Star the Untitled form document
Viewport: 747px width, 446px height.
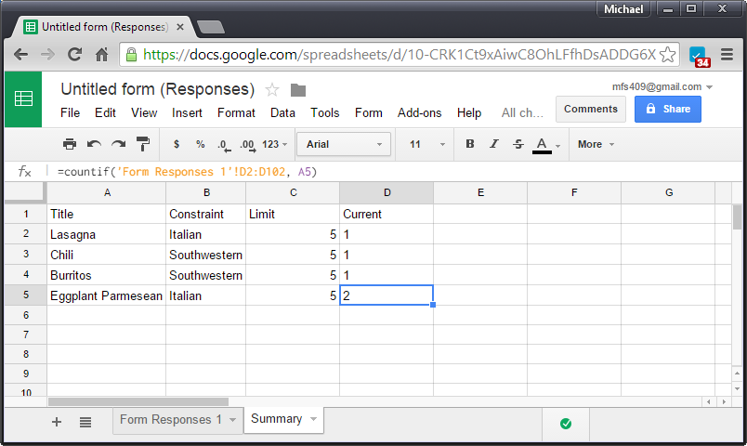pos(272,89)
